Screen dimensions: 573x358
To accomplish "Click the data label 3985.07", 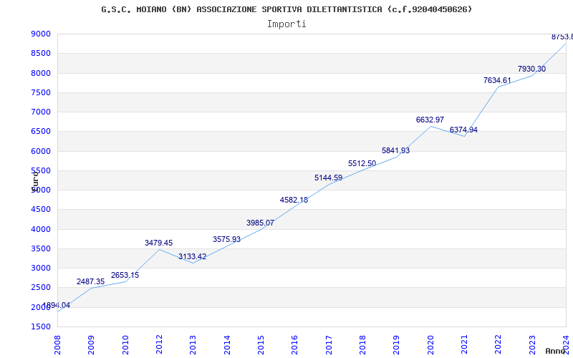I will (260, 223).
